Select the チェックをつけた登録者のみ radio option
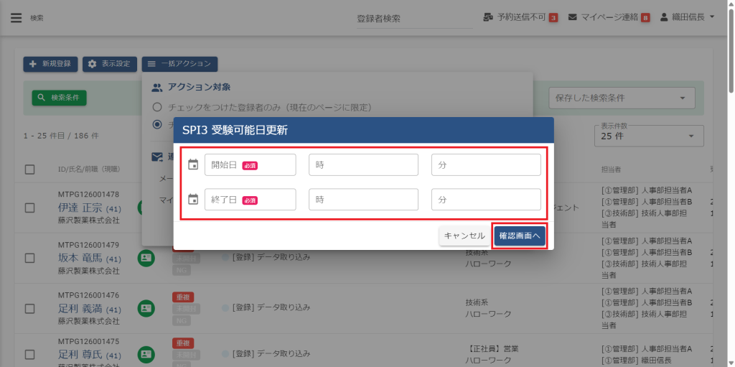This screenshot has height=367, width=735. point(157,107)
